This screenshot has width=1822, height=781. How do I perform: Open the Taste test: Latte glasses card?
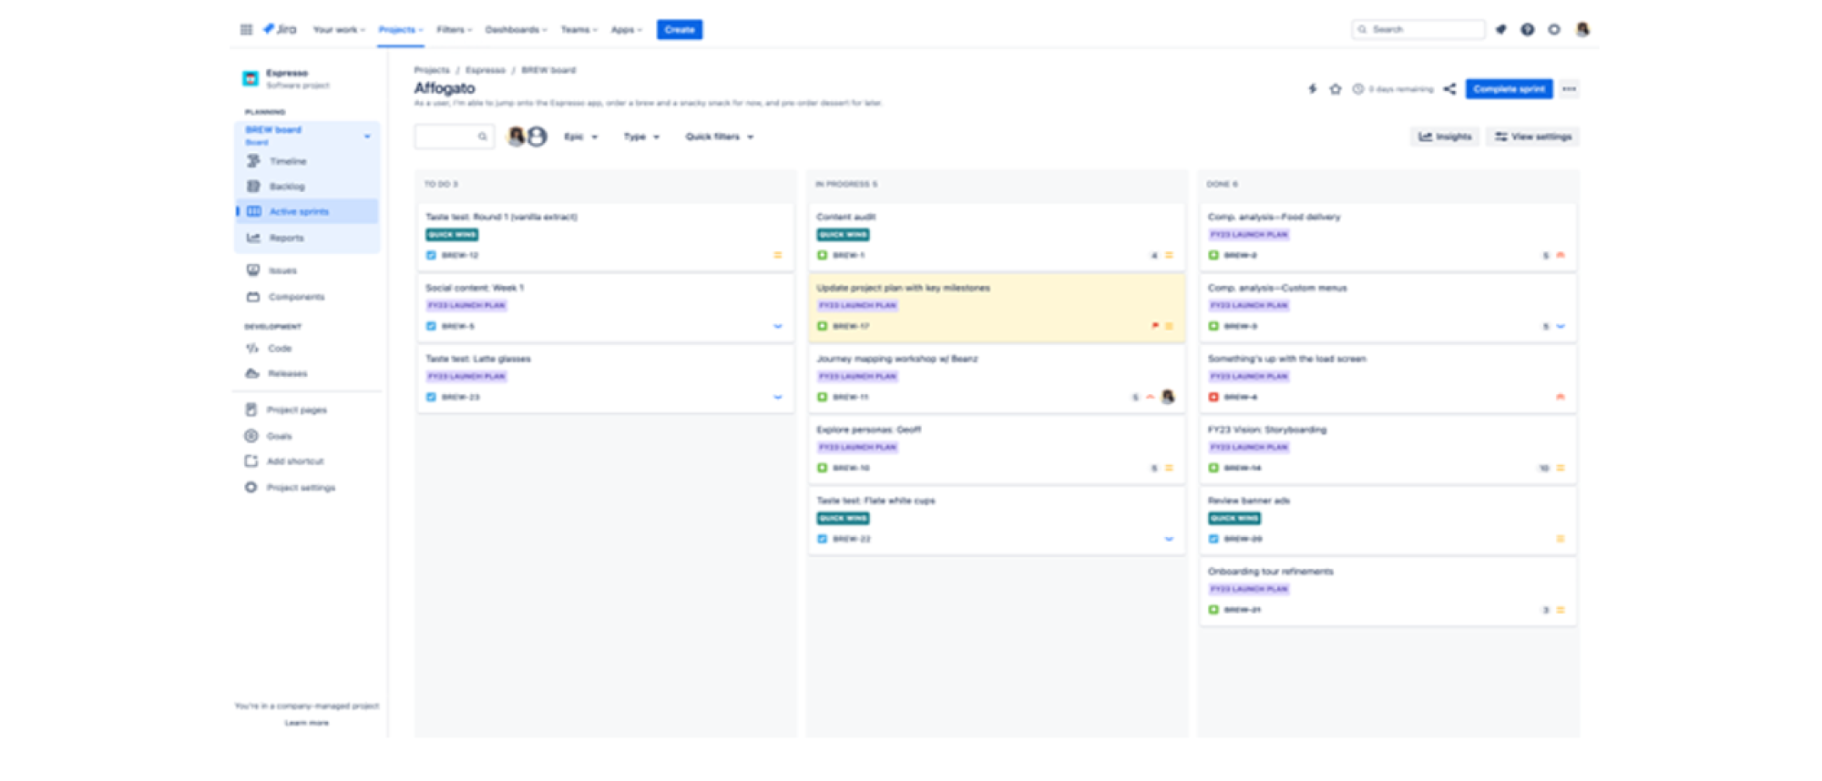[605, 378]
